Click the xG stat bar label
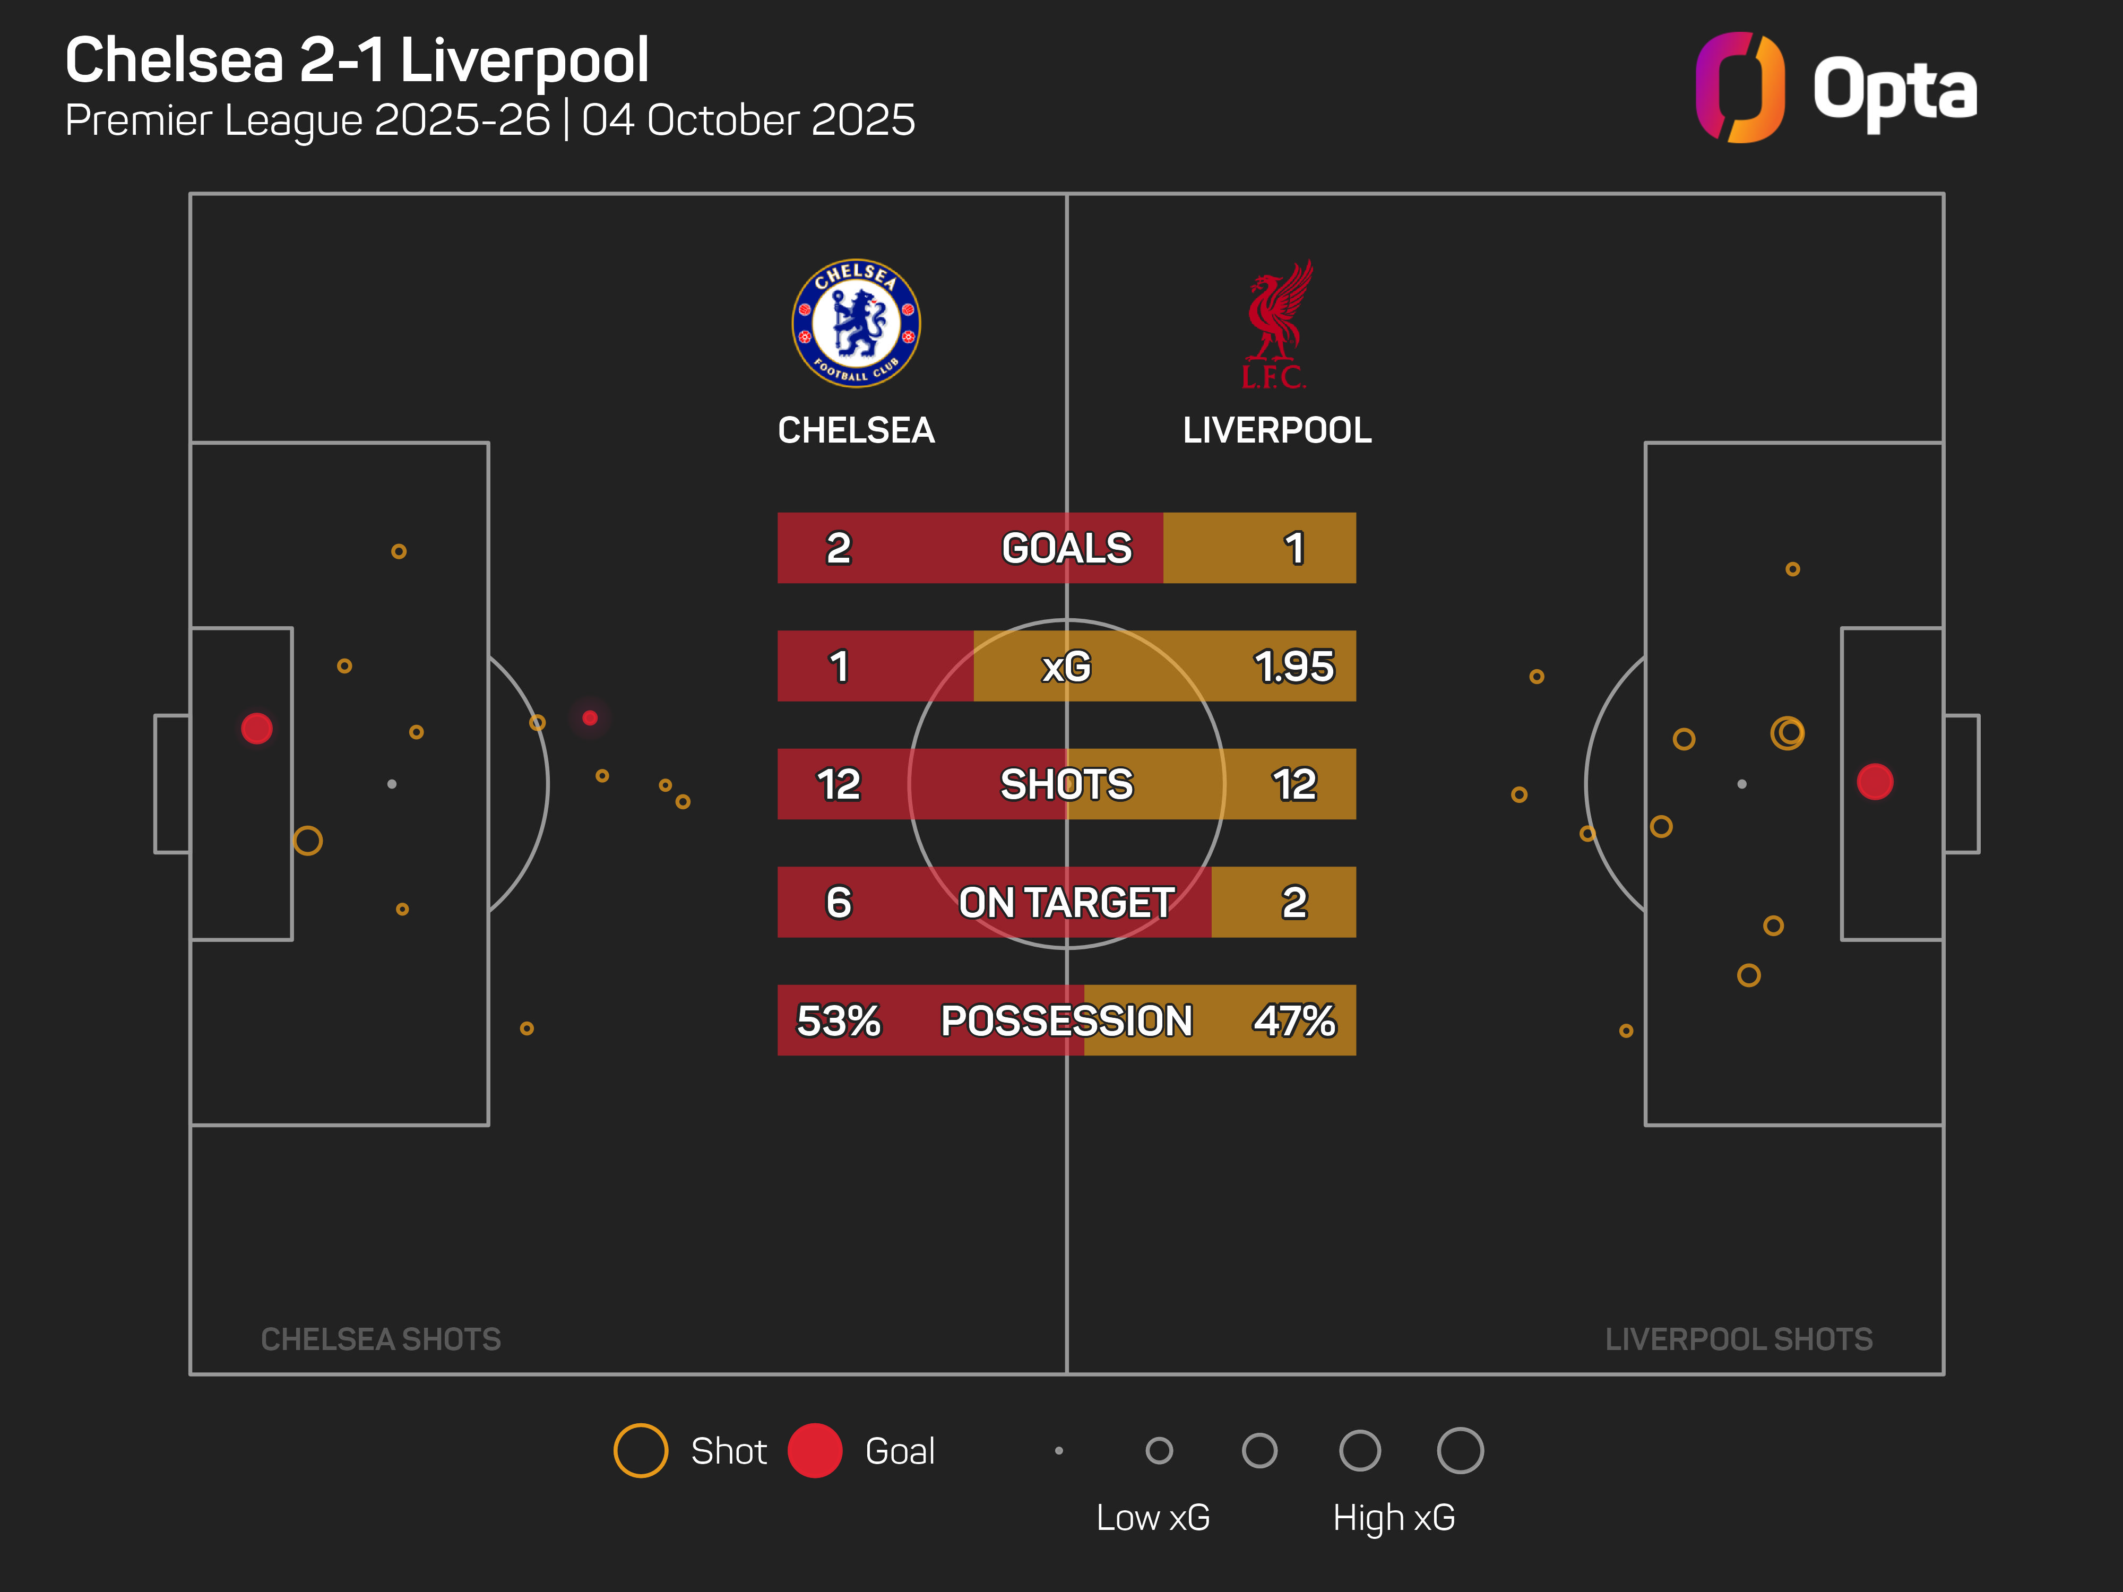The height and width of the screenshot is (1592, 2123). [1066, 666]
